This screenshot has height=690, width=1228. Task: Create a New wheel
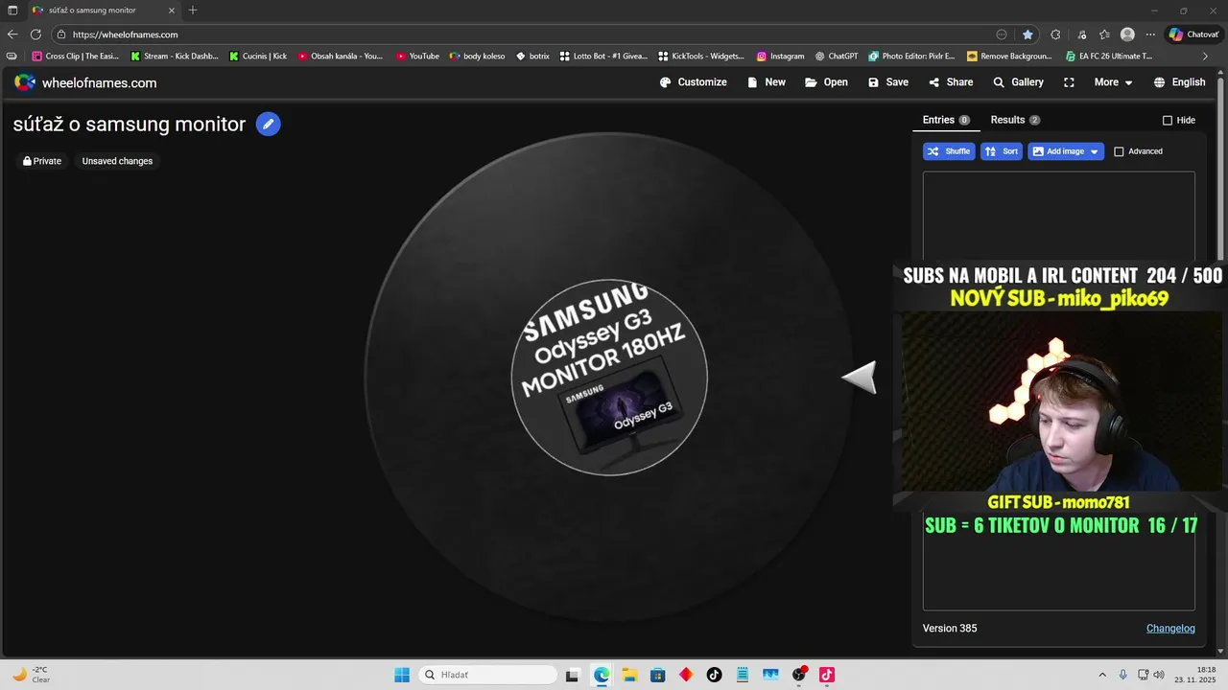click(767, 82)
